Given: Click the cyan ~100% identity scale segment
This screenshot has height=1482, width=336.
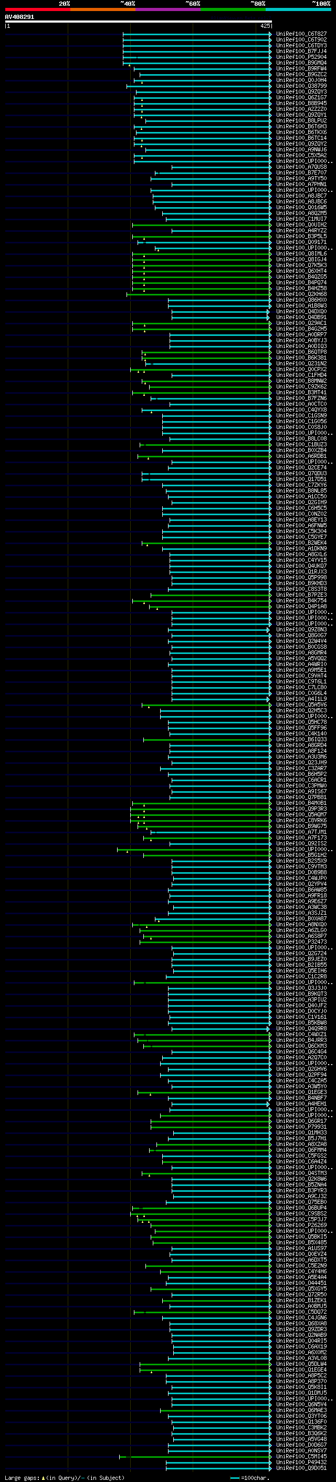Looking at the screenshot, I should 298,9.
